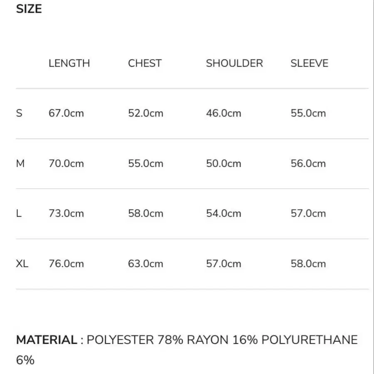Screen dimensions: 374x374
Task: Click the SHOULDER column header
Action: tap(234, 63)
